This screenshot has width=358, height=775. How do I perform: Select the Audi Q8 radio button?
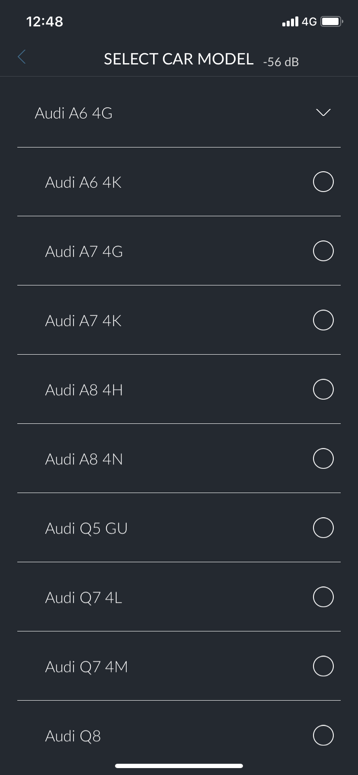point(323,735)
